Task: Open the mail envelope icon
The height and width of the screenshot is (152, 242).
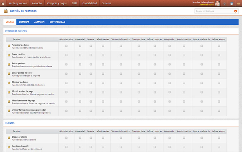Action: click(x=238, y=3)
